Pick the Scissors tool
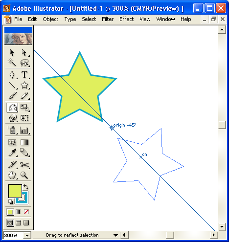Screen dimensions: 229x242 click(x=24, y=165)
